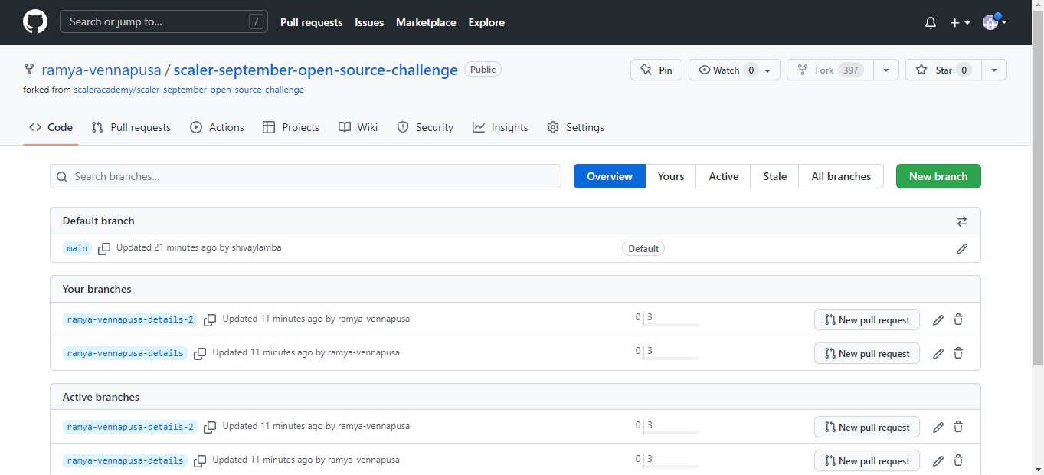
Task: Open the Security tab
Action: click(425, 127)
